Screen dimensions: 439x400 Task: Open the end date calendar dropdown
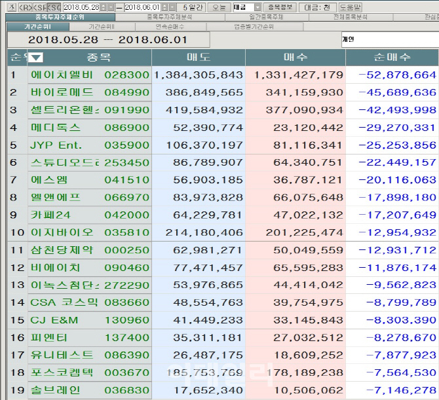172,7
